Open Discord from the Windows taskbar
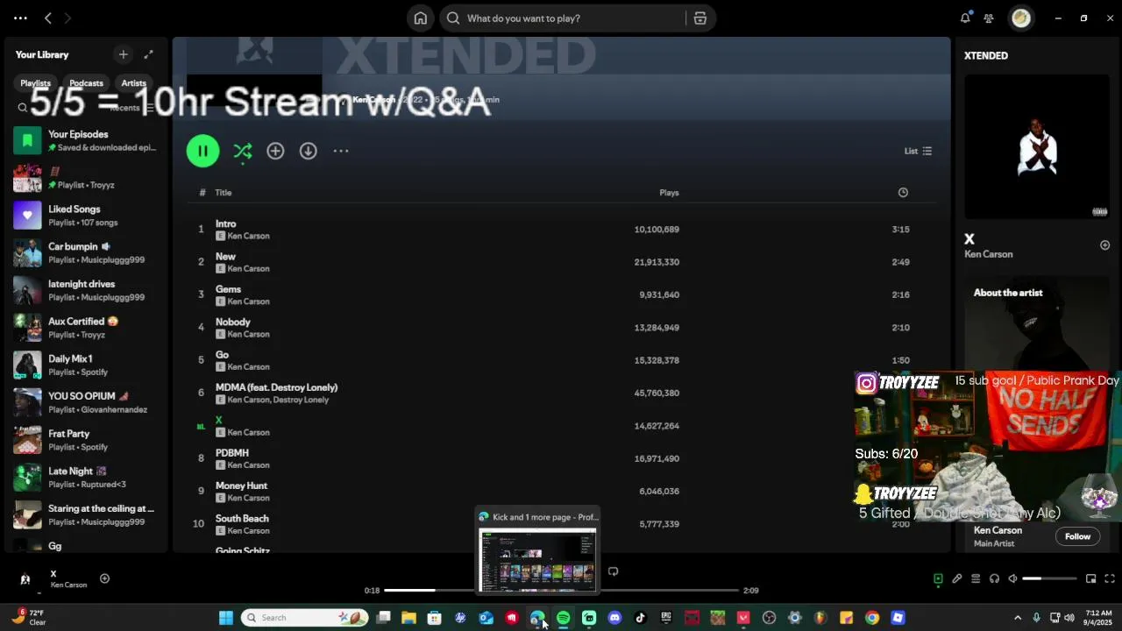The image size is (1122, 631). (x=614, y=618)
